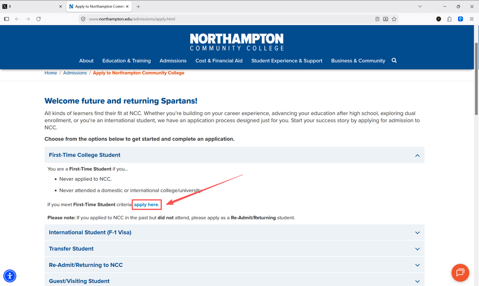The height and width of the screenshot is (286, 479).
Task: Click the browser forward arrow
Action: (28, 19)
